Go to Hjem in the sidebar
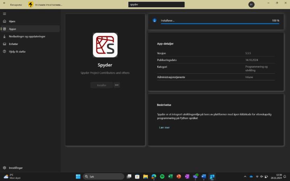The width and height of the screenshot is (290, 181). coord(12,21)
